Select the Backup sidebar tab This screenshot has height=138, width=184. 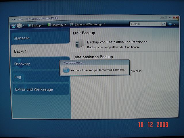click(x=40, y=51)
